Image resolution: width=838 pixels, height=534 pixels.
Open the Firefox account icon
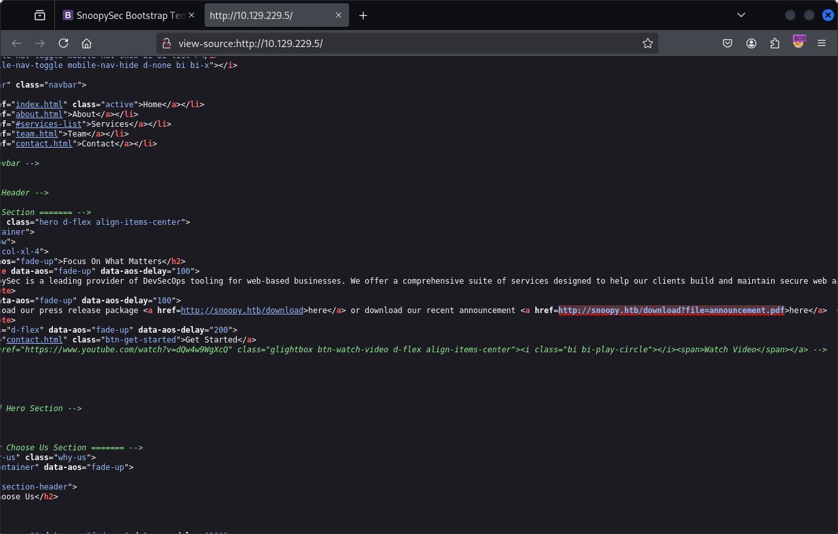coord(751,43)
